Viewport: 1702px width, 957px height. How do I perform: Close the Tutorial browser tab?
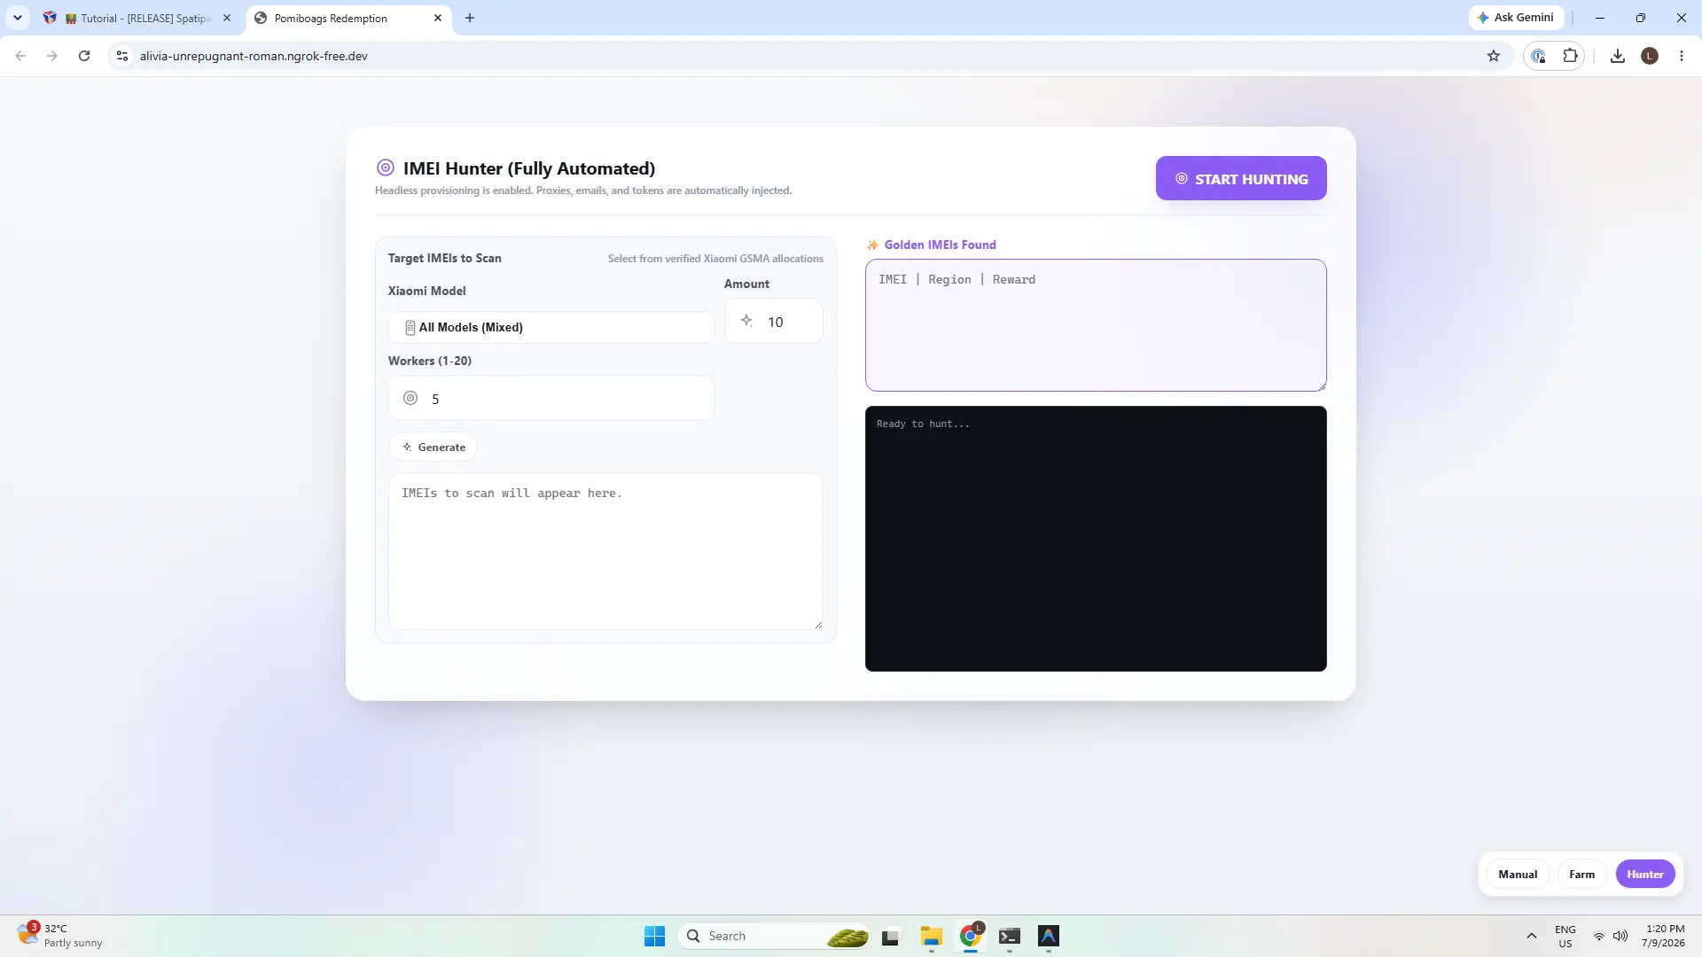click(x=227, y=18)
